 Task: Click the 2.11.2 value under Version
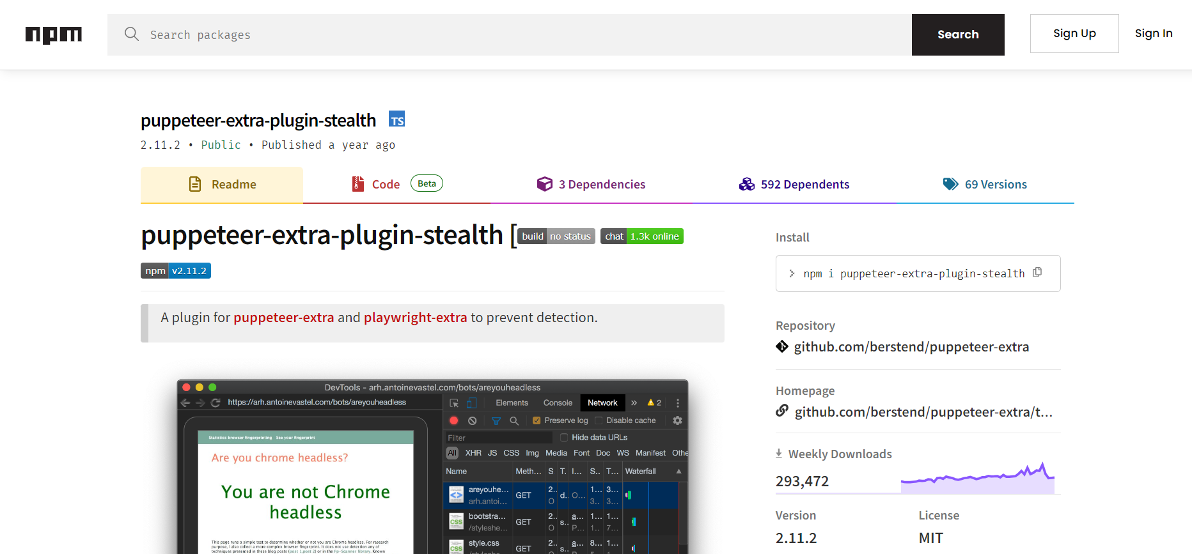tap(796, 538)
